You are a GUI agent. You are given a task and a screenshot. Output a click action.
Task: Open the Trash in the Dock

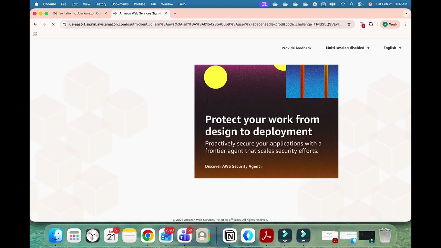point(385,236)
